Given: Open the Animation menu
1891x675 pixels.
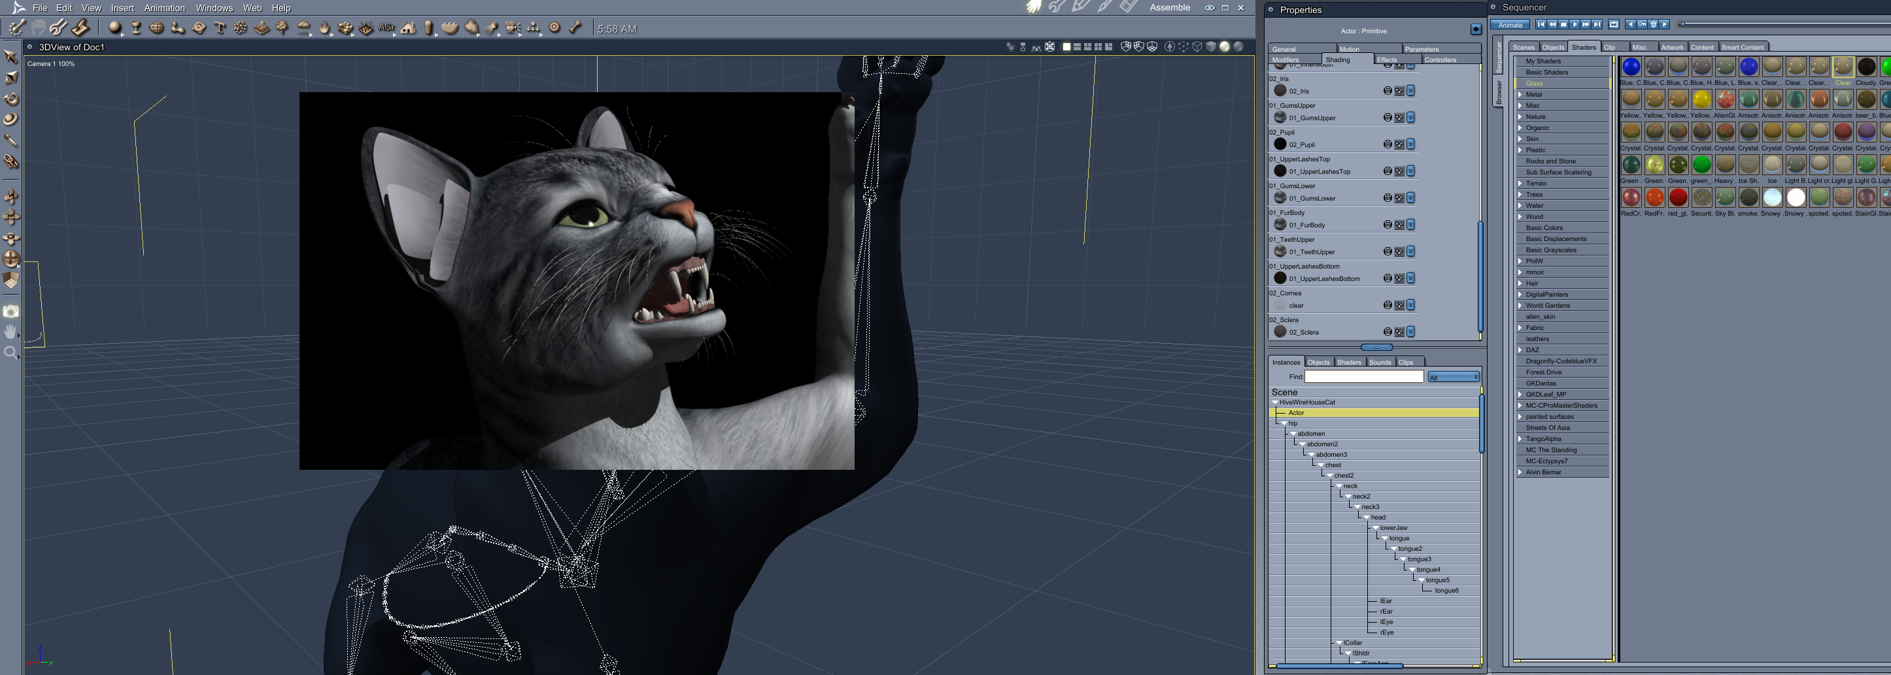Looking at the screenshot, I should [164, 8].
